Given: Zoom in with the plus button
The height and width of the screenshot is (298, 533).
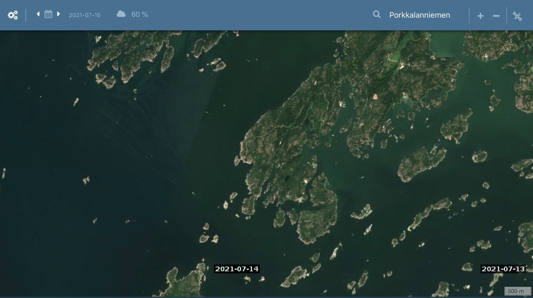Looking at the screenshot, I should (480, 16).
